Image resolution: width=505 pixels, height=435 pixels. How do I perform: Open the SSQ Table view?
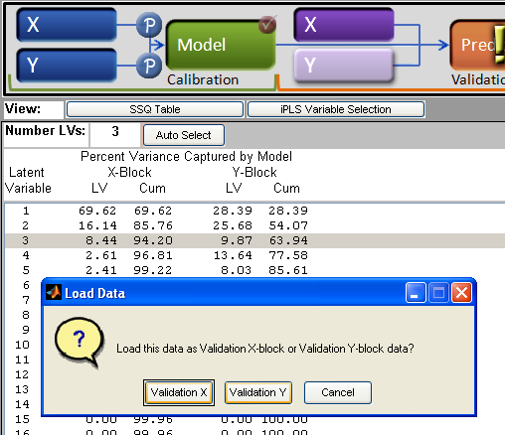[155, 109]
